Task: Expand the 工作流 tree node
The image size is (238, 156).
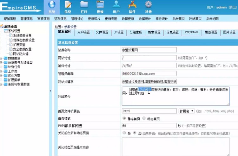Action: (x=1, y=71)
